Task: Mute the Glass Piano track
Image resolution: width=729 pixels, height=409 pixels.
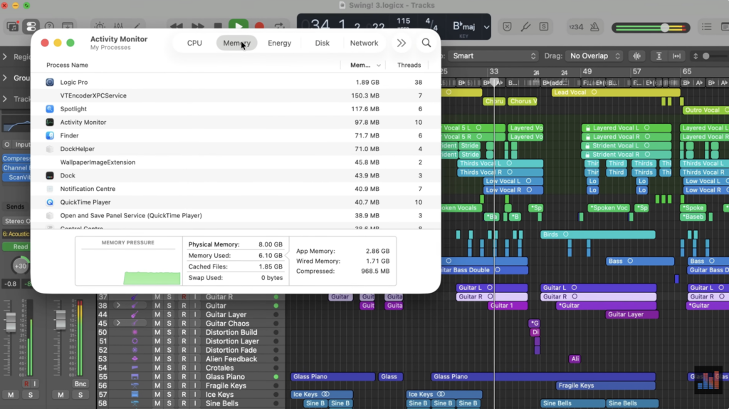Action: click(157, 377)
